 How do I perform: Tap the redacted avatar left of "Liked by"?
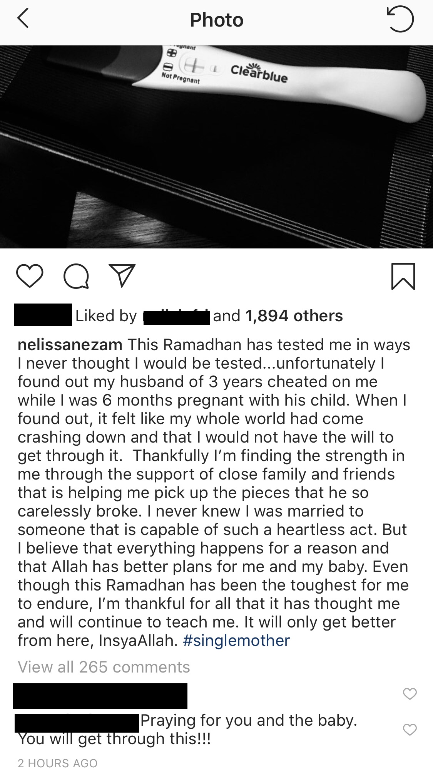[43, 315]
